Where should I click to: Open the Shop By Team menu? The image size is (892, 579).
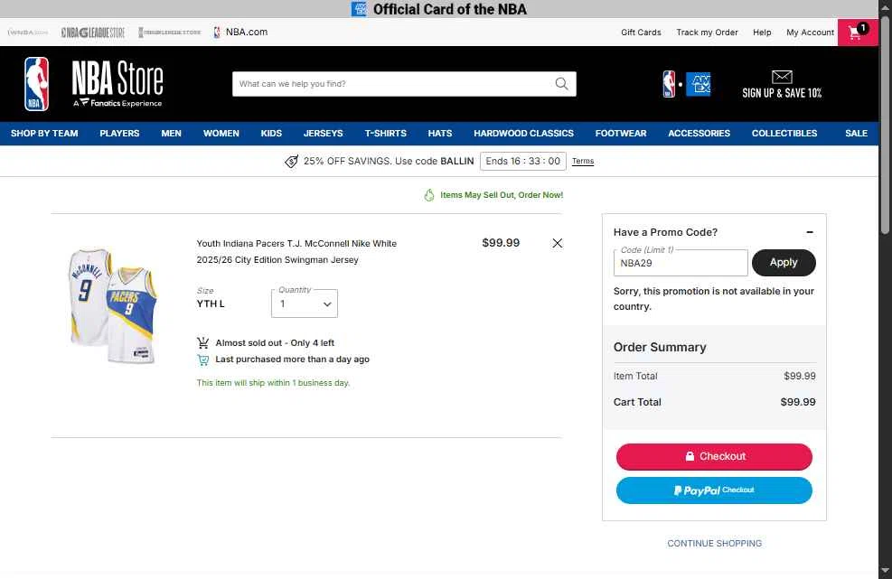[x=44, y=133]
